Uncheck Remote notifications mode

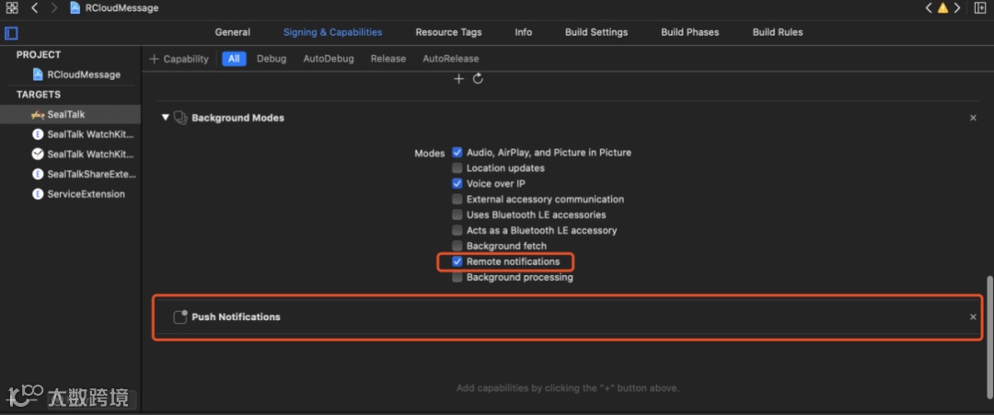[457, 261]
